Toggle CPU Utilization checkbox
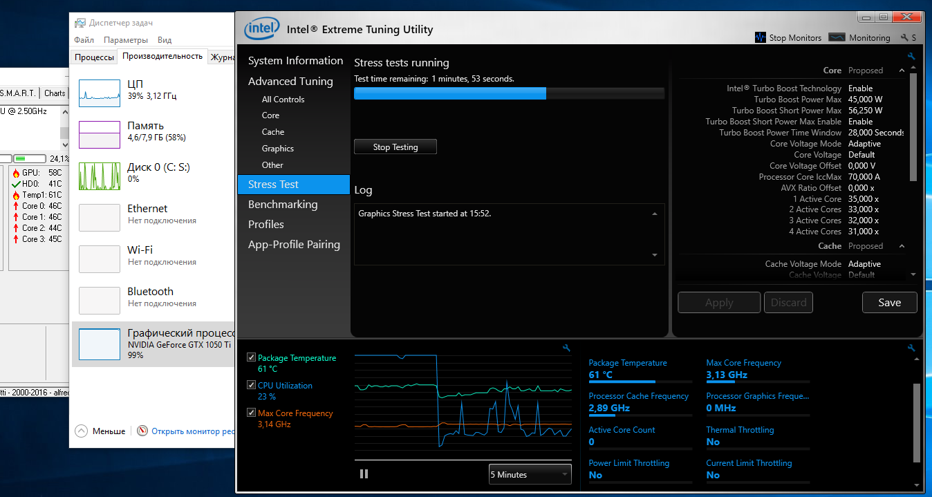The width and height of the screenshot is (932, 497). (x=251, y=386)
